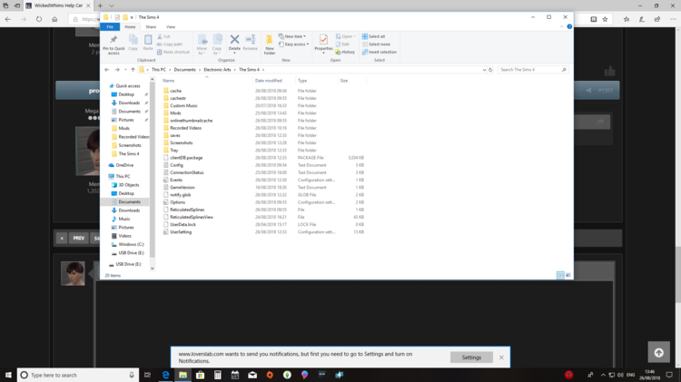Select the Custom Music folder
Viewport: 681px width, 382px height.
(x=183, y=105)
